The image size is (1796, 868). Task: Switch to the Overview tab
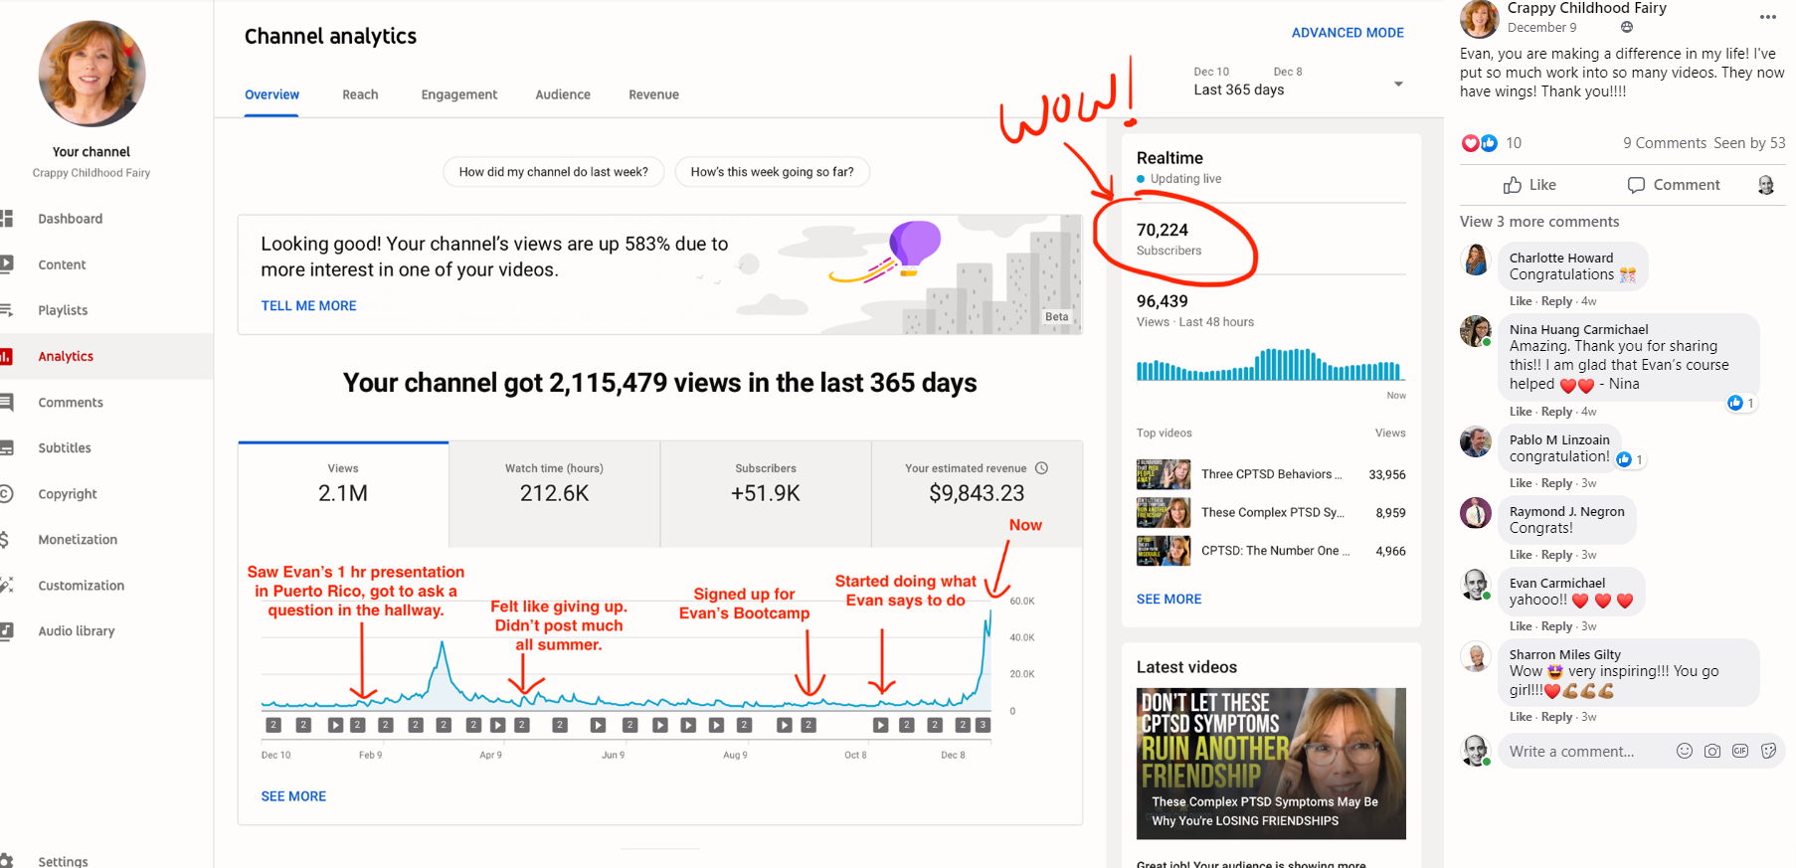[271, 94]
